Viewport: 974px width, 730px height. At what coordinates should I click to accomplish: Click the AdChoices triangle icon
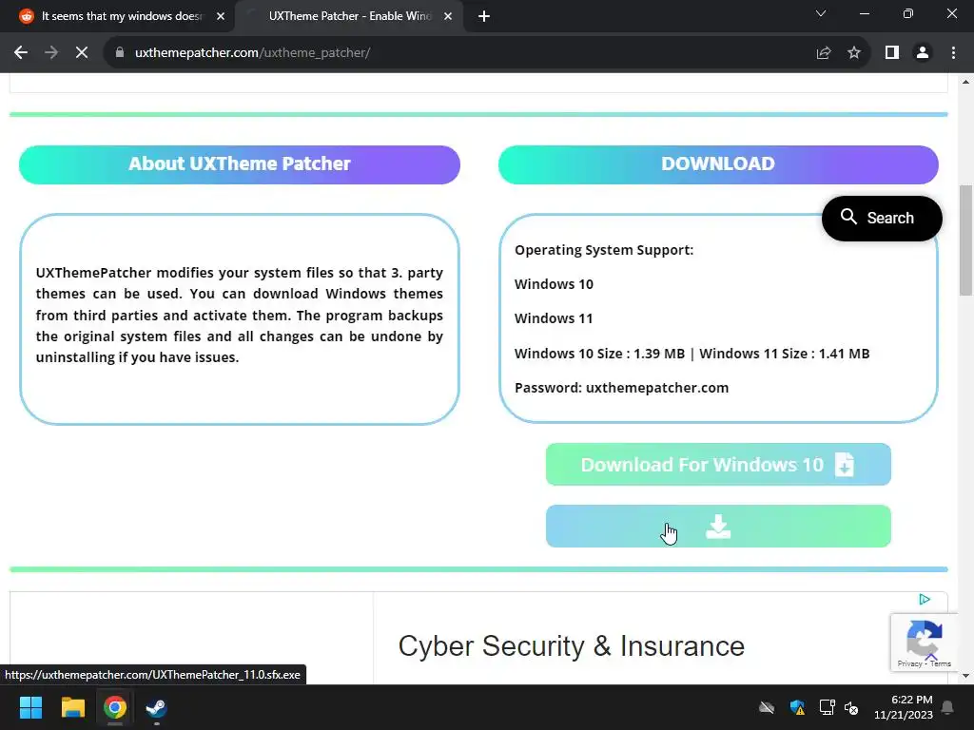tap(925, 600)
